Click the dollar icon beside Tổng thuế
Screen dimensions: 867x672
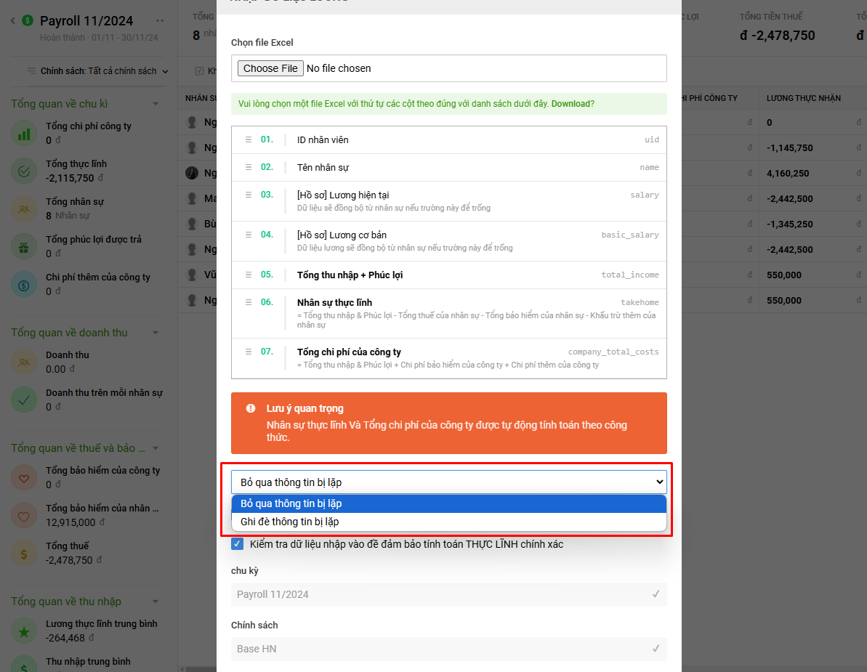(24, 553)
